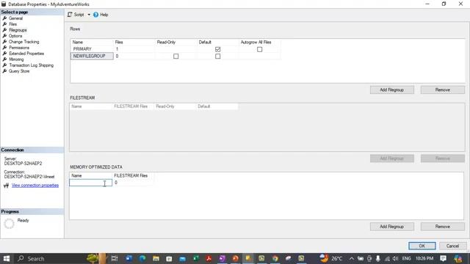The height and width of the screenshot is (264, 470).
Task: Open the Script dropdown arrow
Action: click(x=89, y=15)
